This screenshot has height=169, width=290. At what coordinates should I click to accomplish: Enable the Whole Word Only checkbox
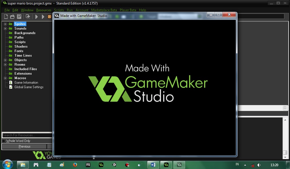coord(4,141)
